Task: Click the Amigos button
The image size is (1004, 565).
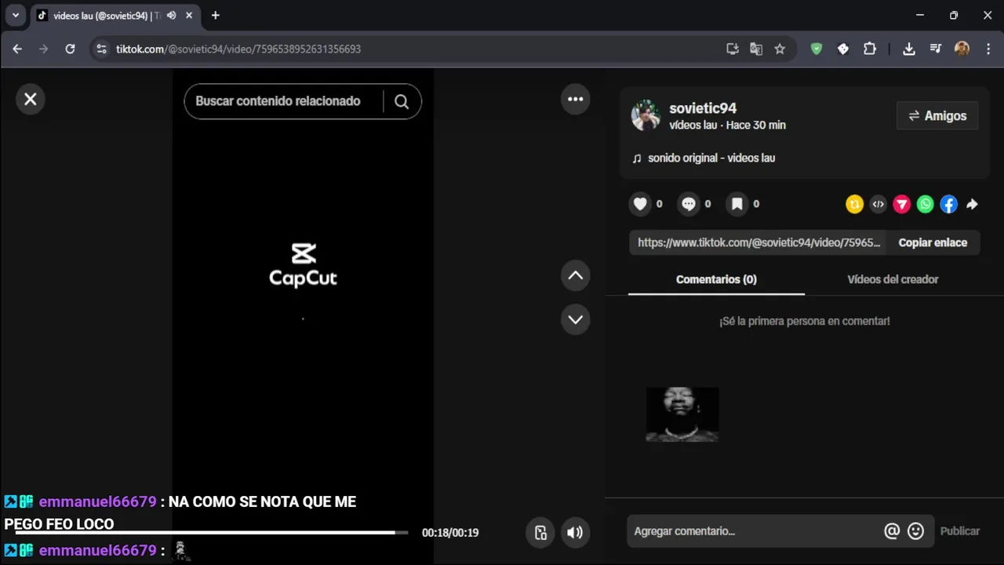Action: (x=937, y=115)
